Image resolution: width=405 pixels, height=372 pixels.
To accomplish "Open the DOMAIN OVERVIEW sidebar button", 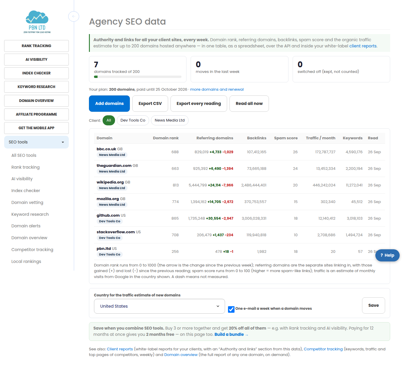I will click(36, 101).
